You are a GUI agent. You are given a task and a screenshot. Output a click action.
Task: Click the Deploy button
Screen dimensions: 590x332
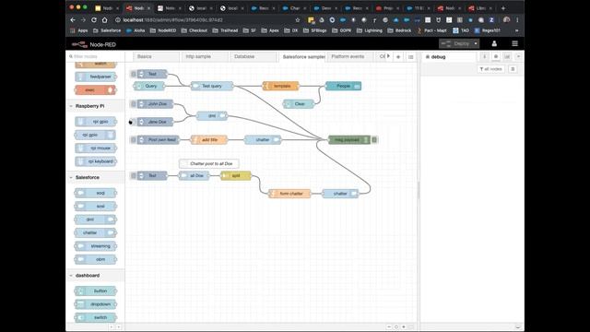pyautogui.click(x=455, y=43)
